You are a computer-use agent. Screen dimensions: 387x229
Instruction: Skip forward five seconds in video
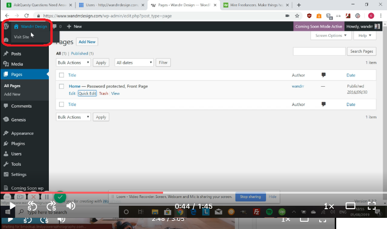coord(51,206)
